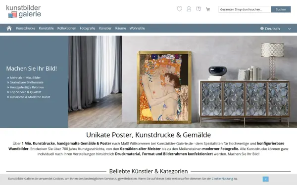Image resolution: width=297 pixels, height=185 pixels.
Task: Click the kunstbilder galerie logo
Action: (x=24, y=11)
